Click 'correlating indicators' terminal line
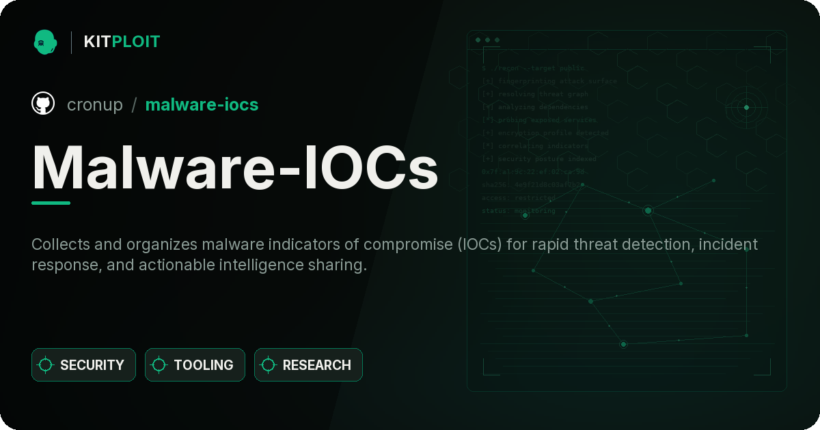Image resolution: width=820 pixels, height=430 pixels. click(534, 146)
